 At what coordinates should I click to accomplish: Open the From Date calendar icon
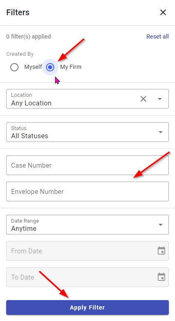click(161, 250)
